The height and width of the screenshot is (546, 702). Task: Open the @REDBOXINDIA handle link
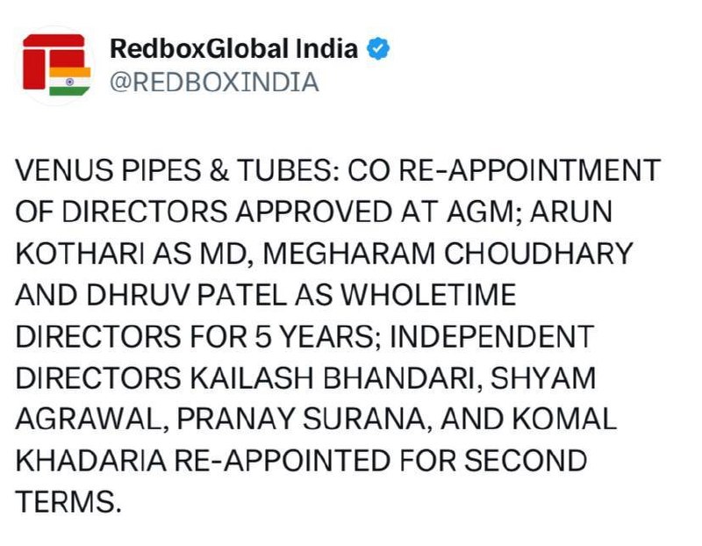214,83
